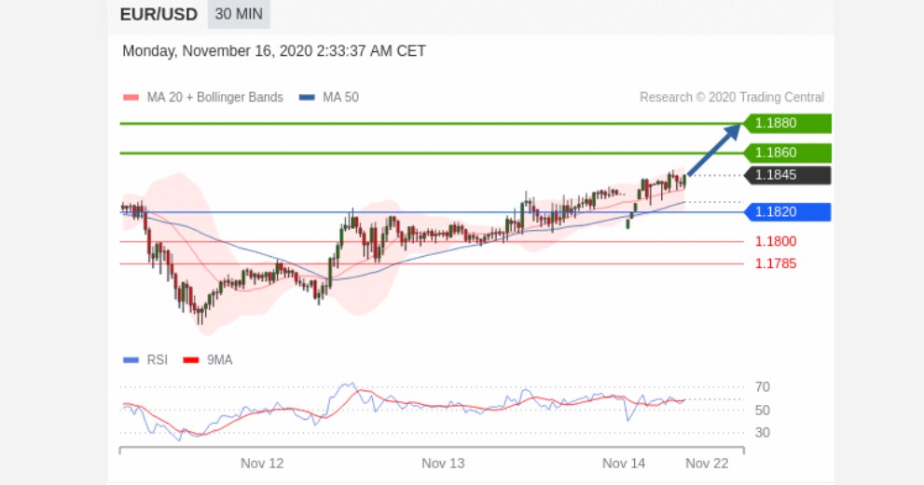Click the RSI level 70 axis label

pos(763,387)
